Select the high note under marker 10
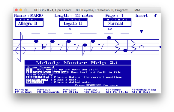Viewport: 174px width, 112px height. tap(109, 42)
